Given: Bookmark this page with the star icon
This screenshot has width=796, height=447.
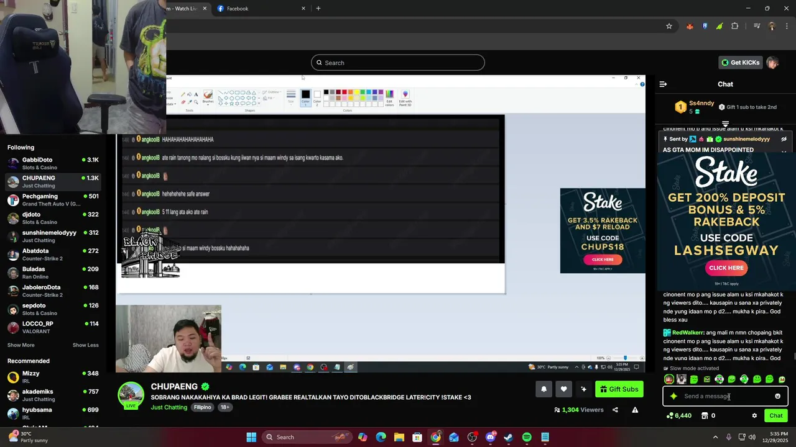Looking at the screenshot, I should [669, 26].
